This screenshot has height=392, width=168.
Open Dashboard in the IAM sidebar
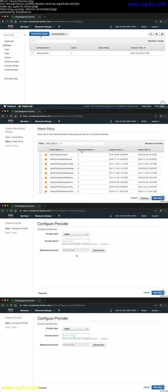(9, 41)
